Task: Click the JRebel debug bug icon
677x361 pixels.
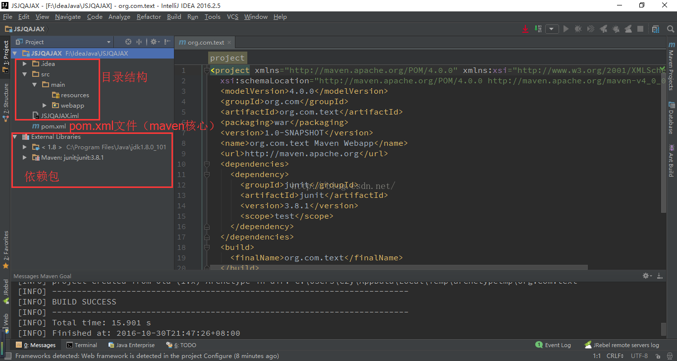Action: click(x=616, y=29)
